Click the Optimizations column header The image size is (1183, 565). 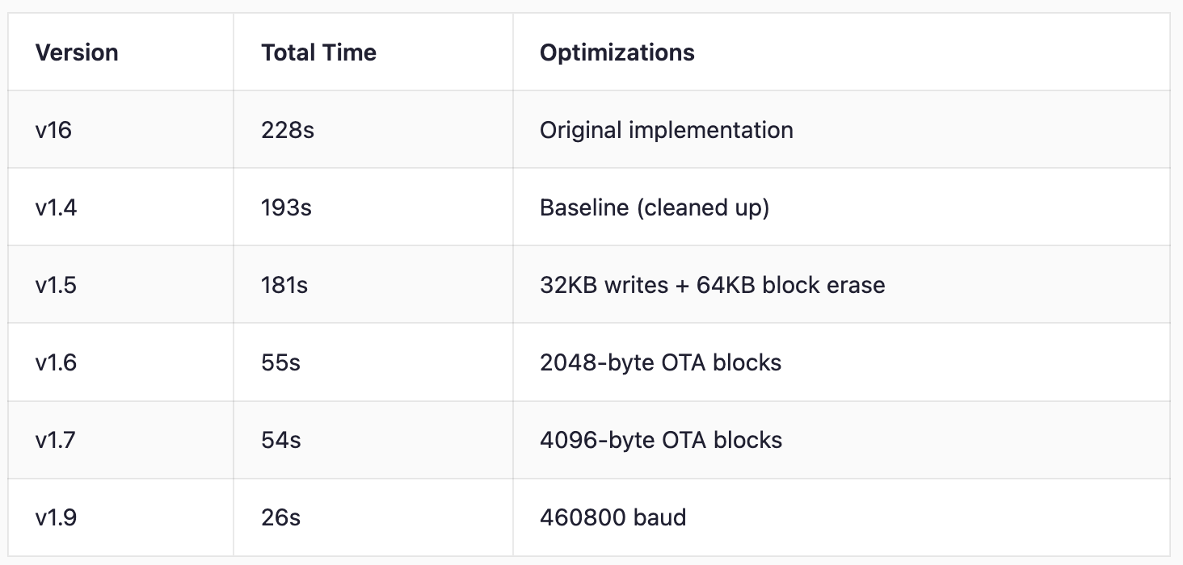[x=617, y=52]
